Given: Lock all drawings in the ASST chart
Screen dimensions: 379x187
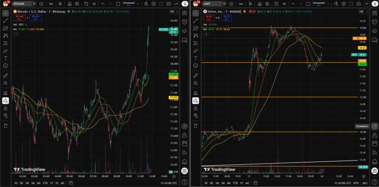Looking at the screenshot, I should [195, 108].
